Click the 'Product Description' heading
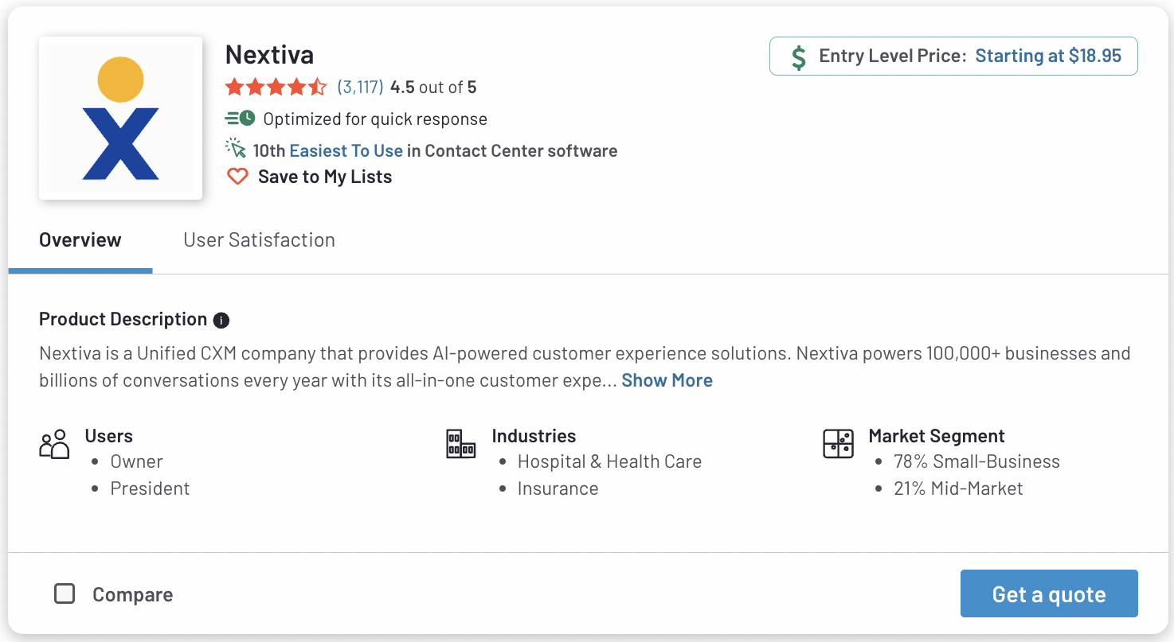The height and width of the screenshot is (642, 1174). [x=123, y=319]
